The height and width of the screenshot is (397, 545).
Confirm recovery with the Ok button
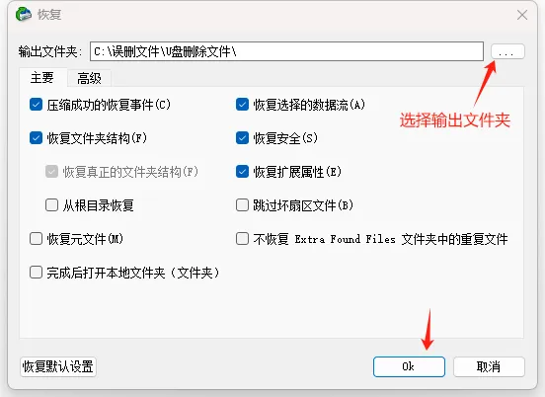(x=409, y=366)
